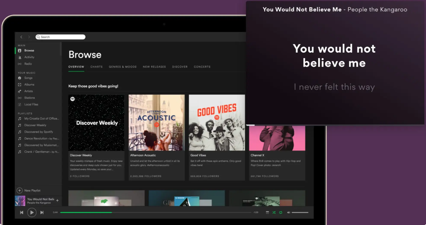Click the Activity sidebar icon
The height and width of the screenshot is (225, 426).
(20, 57)
